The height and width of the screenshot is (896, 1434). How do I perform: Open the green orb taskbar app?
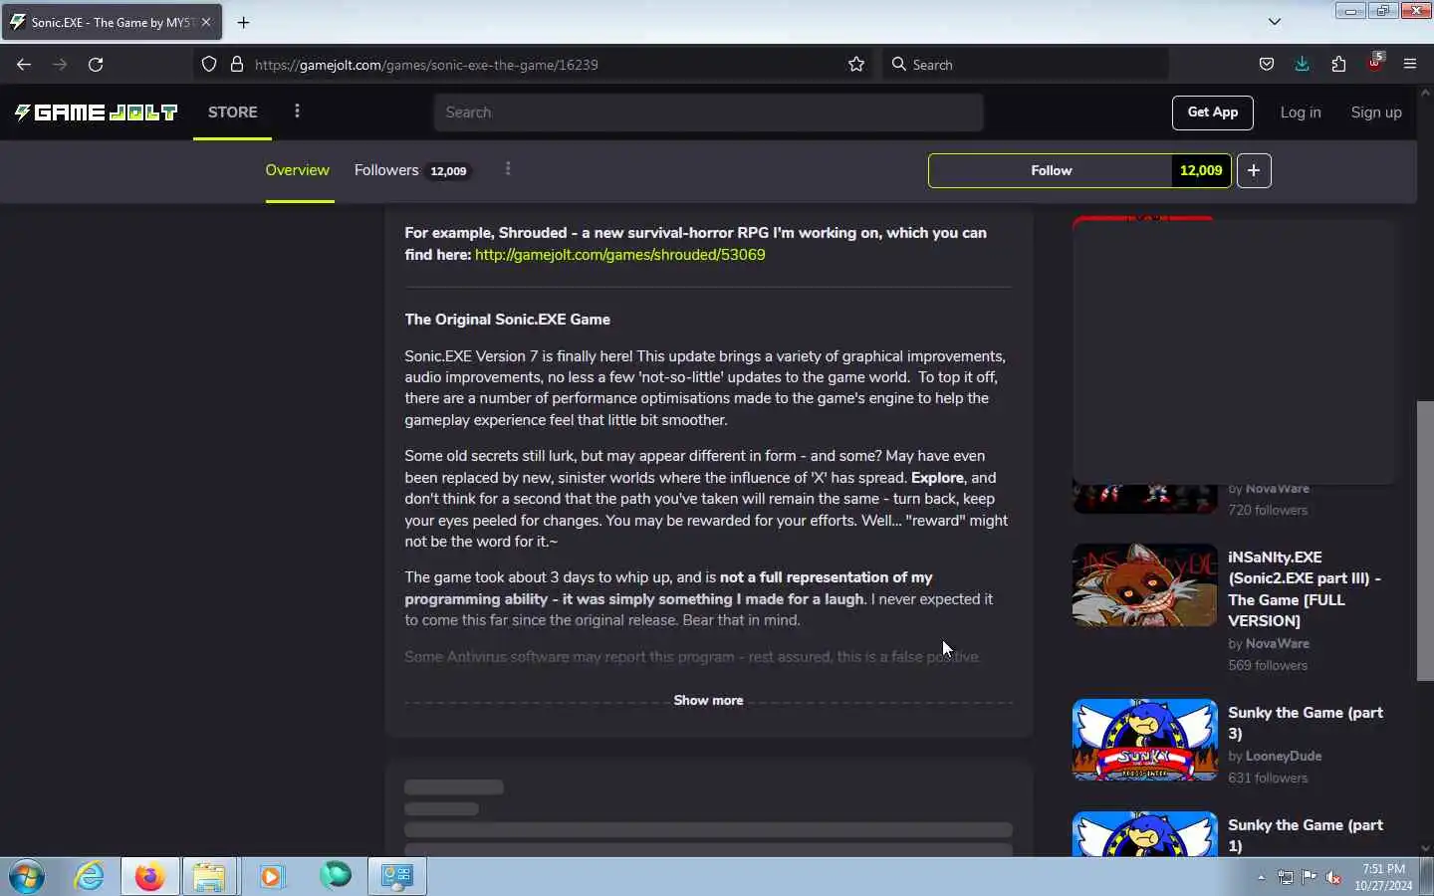tap(336, 876)
